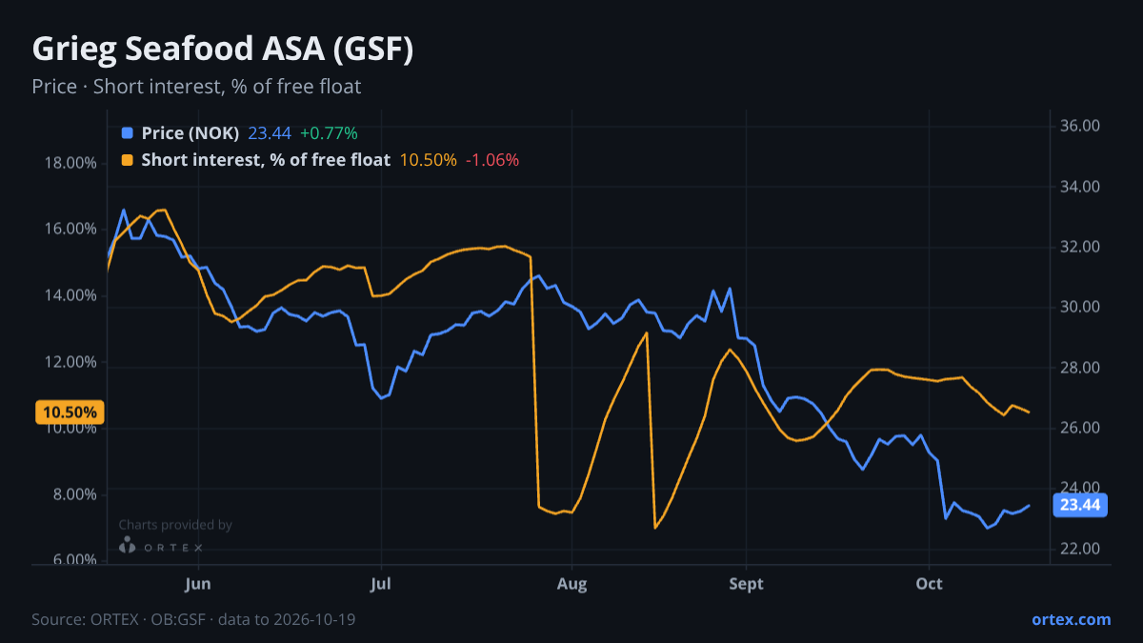Click the Aug x-axis label

tap(571, 583)
